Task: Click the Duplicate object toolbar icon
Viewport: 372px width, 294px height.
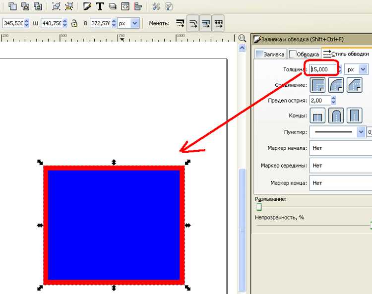Action: coord(12,6)
